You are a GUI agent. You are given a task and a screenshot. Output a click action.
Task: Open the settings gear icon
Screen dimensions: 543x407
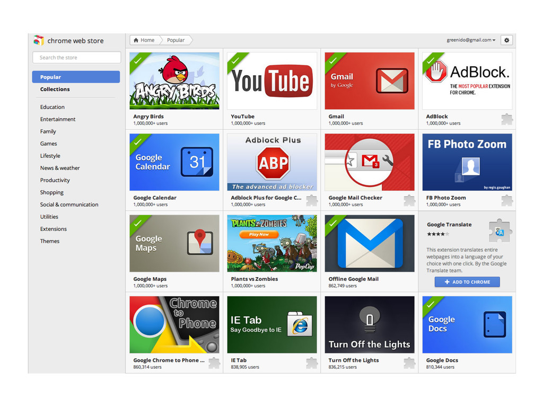[x=506, y=40]
